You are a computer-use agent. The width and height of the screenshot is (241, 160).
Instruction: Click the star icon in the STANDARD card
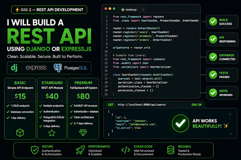(x=52, y=133)
